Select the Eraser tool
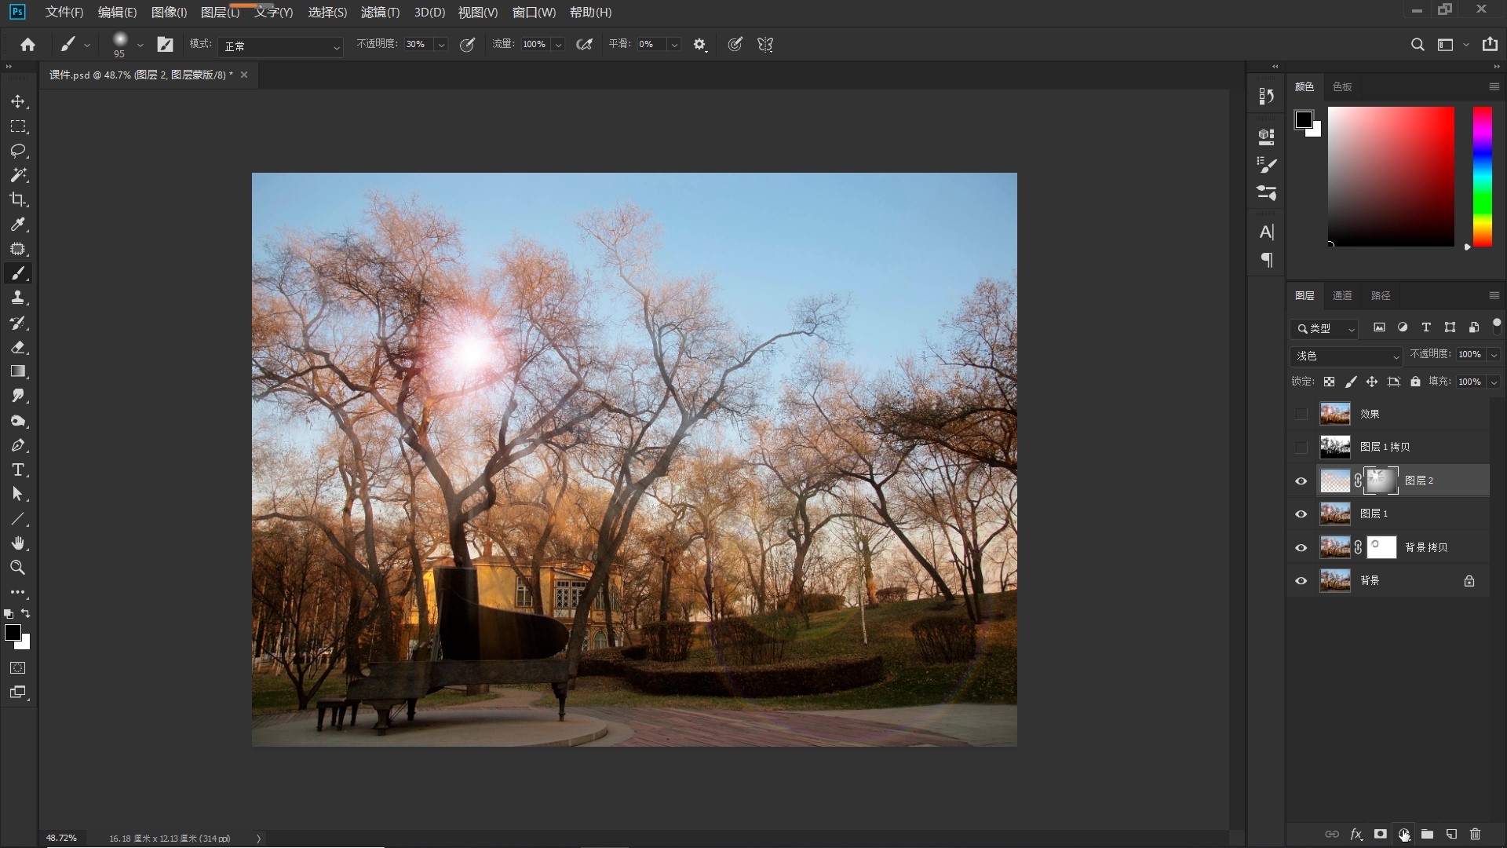This screenshot has height=848, width=1507. pyautogui.click(x=18, y=347)
